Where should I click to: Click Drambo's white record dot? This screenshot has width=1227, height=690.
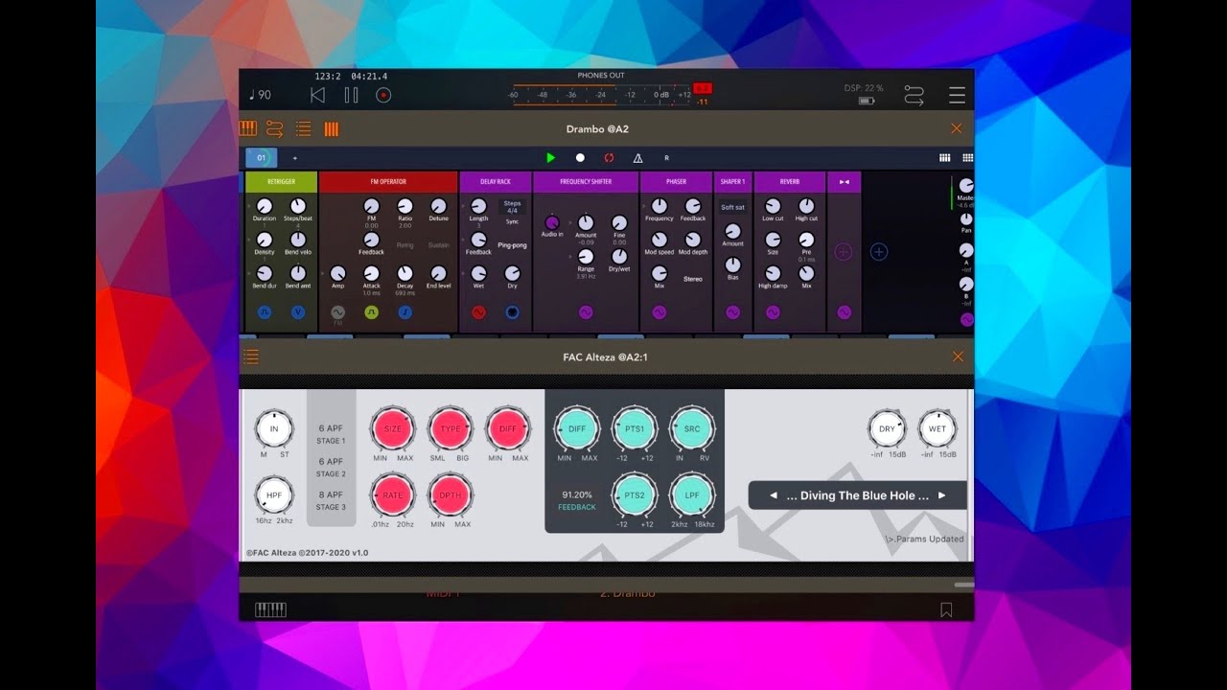coord(580,157)
